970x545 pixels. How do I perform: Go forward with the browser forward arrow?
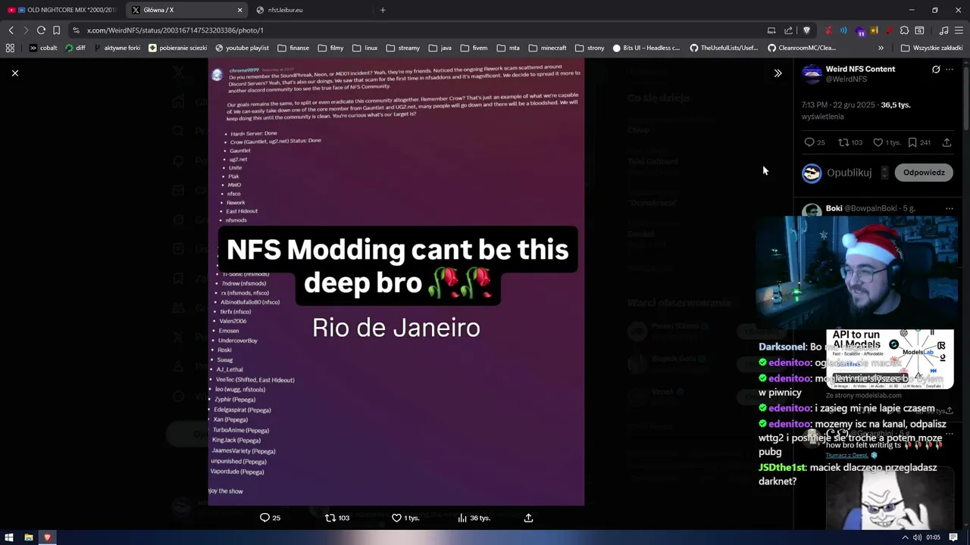click(x=26, y=30)
